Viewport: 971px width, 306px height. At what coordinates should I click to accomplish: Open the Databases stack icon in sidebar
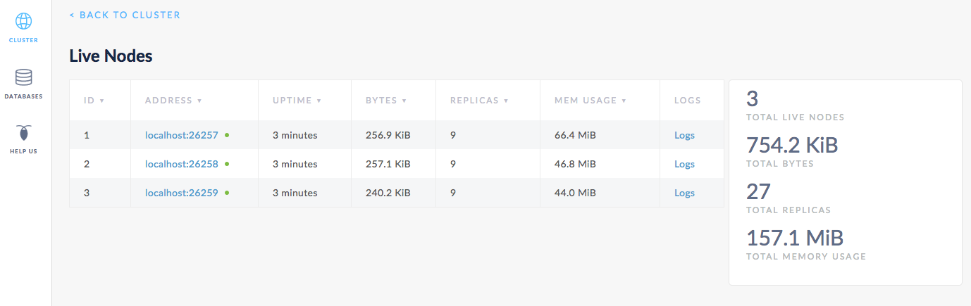[23, 77]
